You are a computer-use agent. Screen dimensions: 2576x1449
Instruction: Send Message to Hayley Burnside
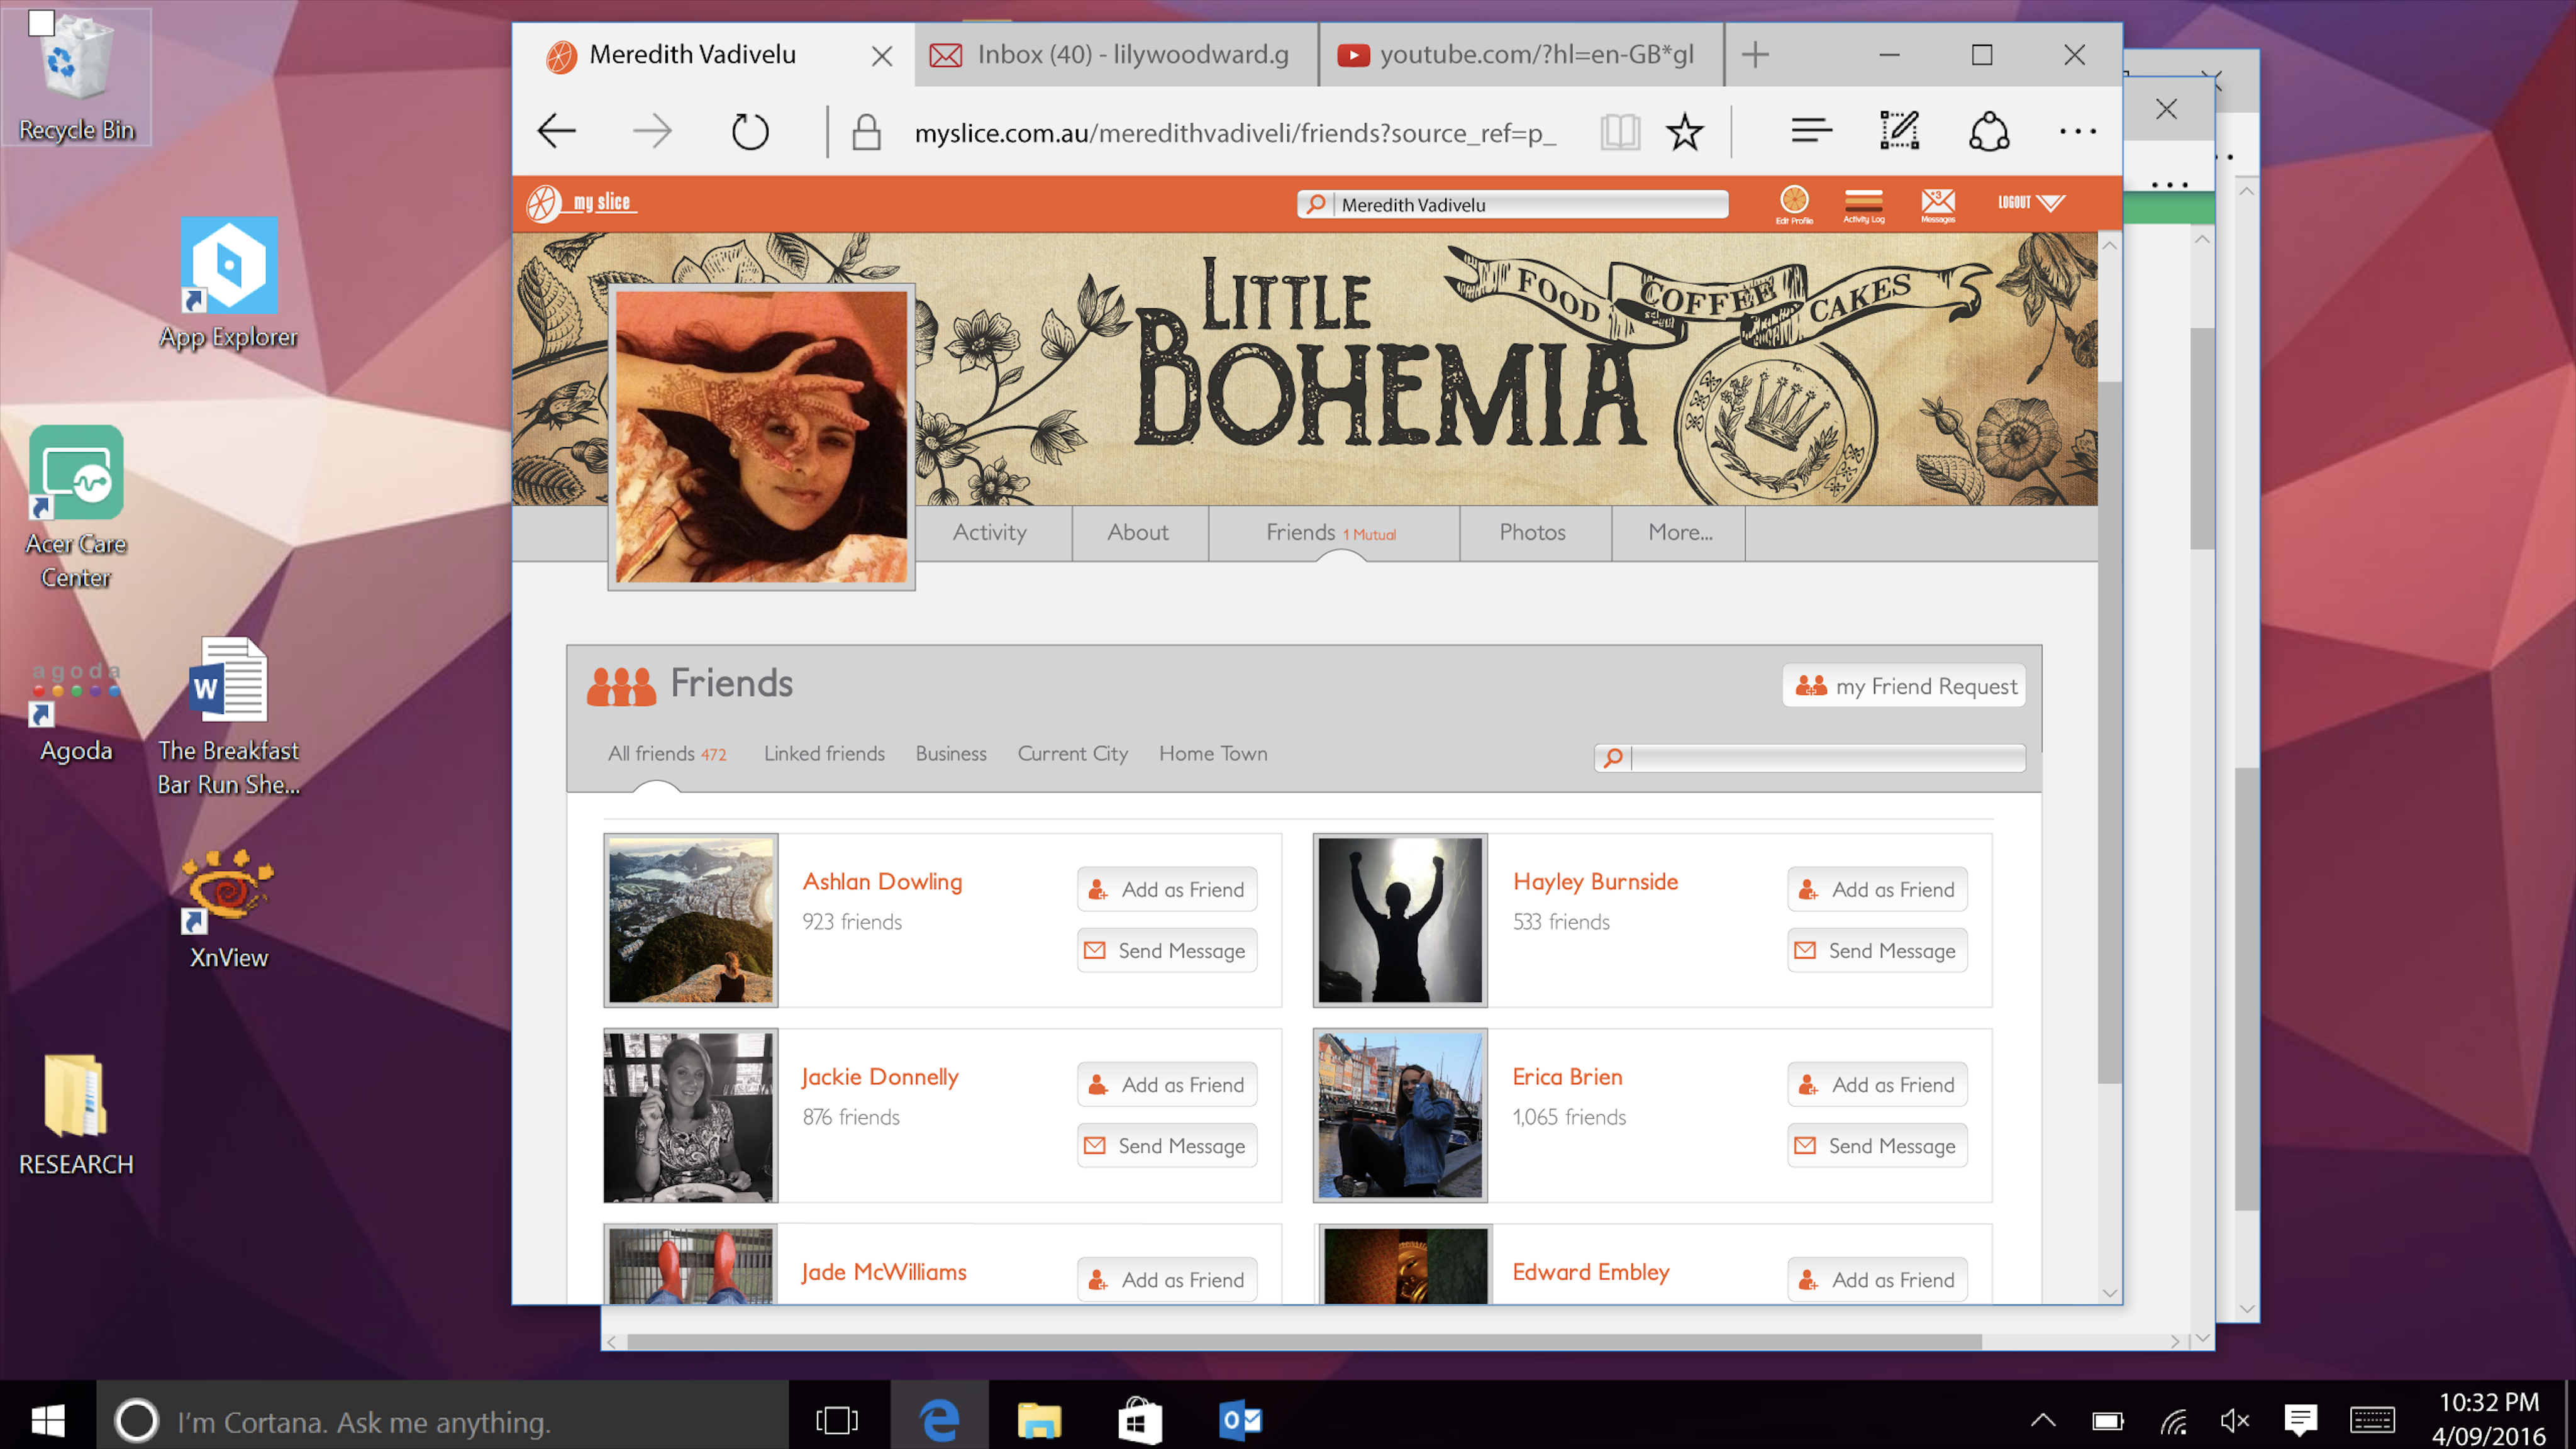1877,950
